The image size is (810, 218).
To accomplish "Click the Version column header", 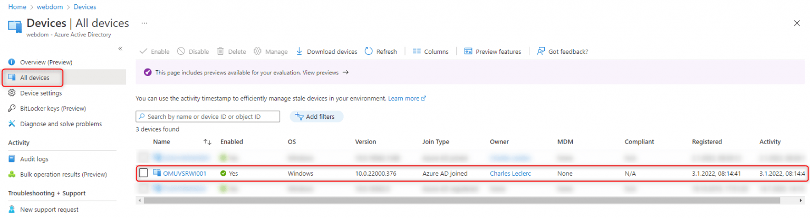I will point(365,142).
